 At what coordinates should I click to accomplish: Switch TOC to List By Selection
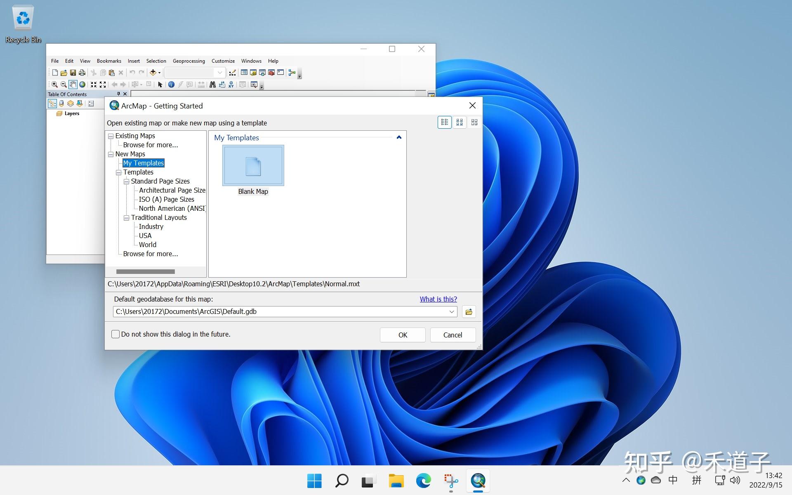pyautogui.click(x=80, y=104)
